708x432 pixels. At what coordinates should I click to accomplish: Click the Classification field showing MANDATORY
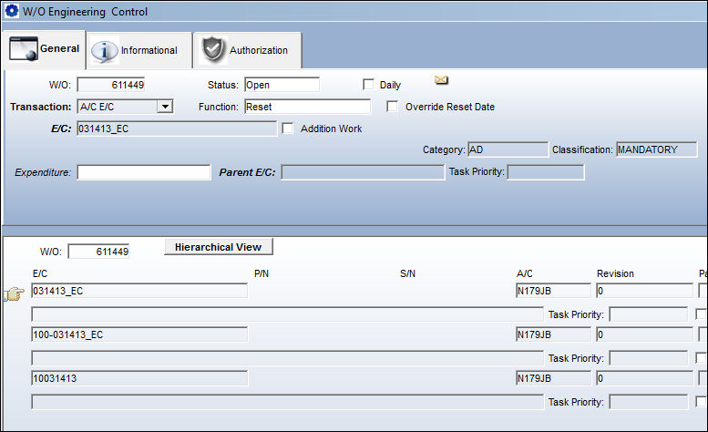[657, 149]
